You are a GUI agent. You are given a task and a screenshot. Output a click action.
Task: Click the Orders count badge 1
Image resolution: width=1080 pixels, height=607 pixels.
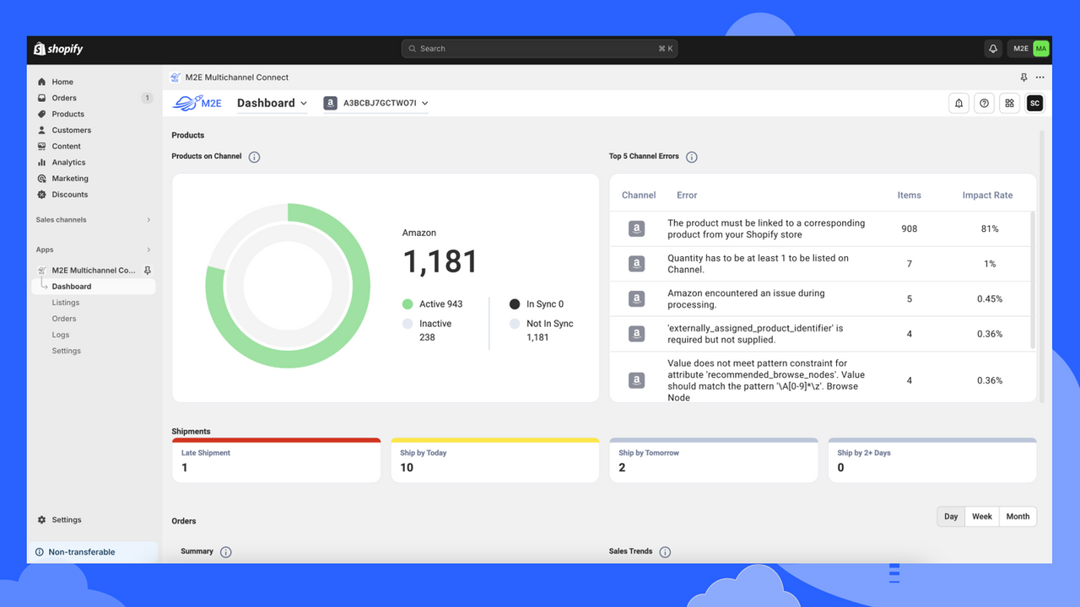pyautogui.click(x=147, y=98)
